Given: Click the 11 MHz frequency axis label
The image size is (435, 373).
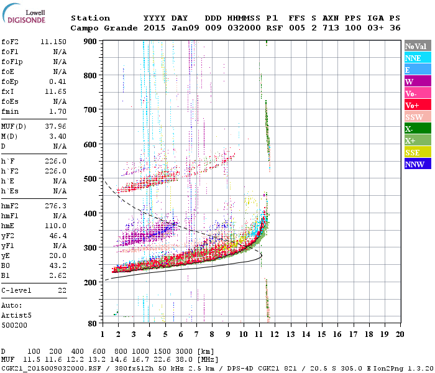Looking at the screenshot, I should [259, 334].
